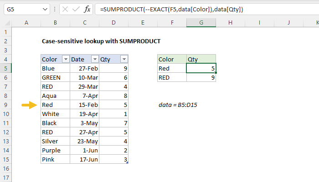Select column B header
This screenshot has height=182, width=319.
(55, 23)
